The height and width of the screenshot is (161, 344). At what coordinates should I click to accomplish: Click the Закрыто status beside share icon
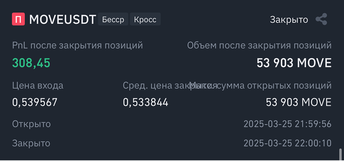tap(289, 20)
